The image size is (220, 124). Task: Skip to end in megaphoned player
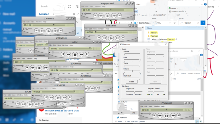(x=119, y=15)
